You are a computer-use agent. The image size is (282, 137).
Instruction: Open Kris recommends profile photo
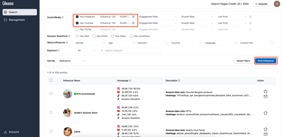coord(68,94)
